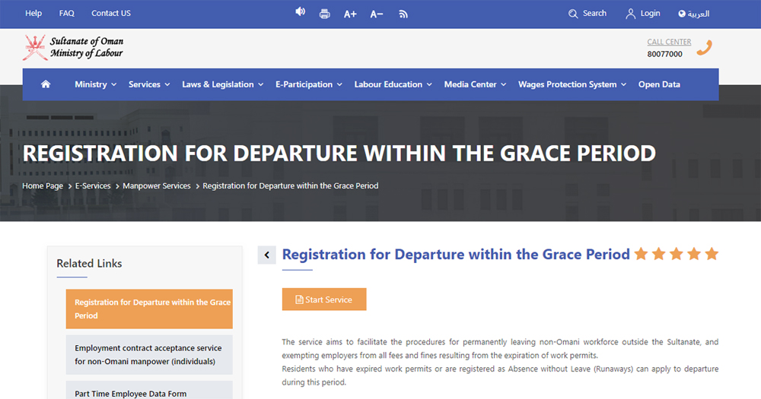
Task: Rate service with the fifth star
Action: tap(712, 254)
